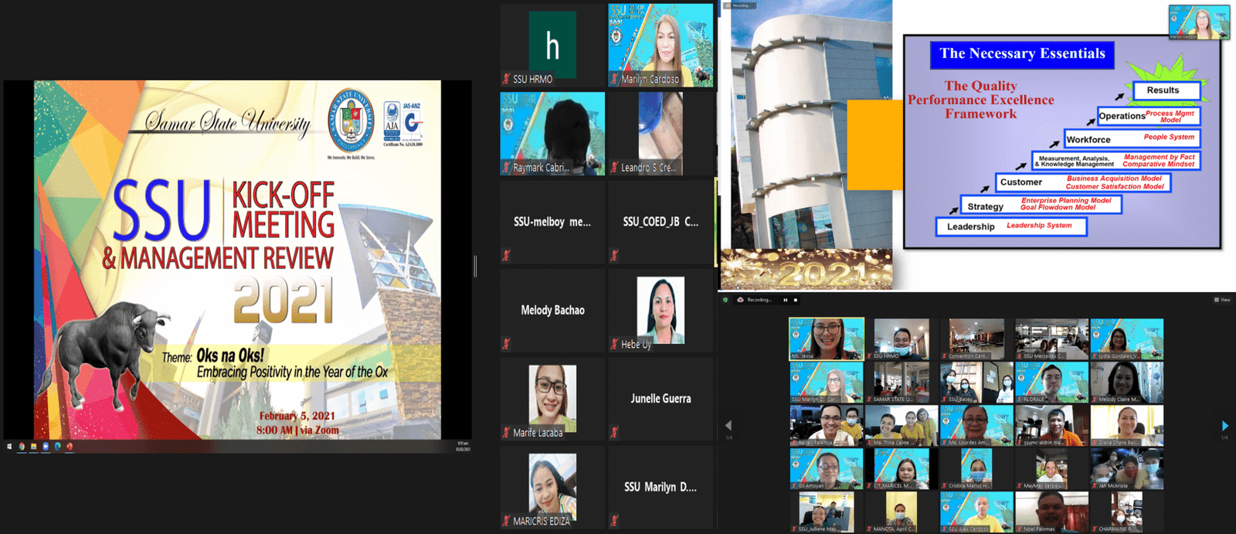Click muted mic icon on Raymark Cabri tile

507,167
